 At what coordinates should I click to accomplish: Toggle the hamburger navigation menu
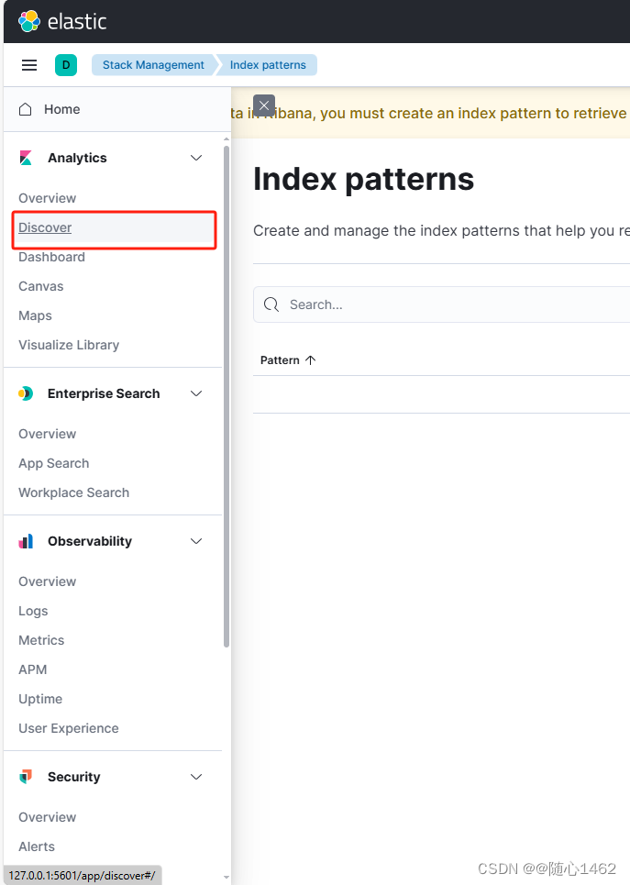[29, 65]
